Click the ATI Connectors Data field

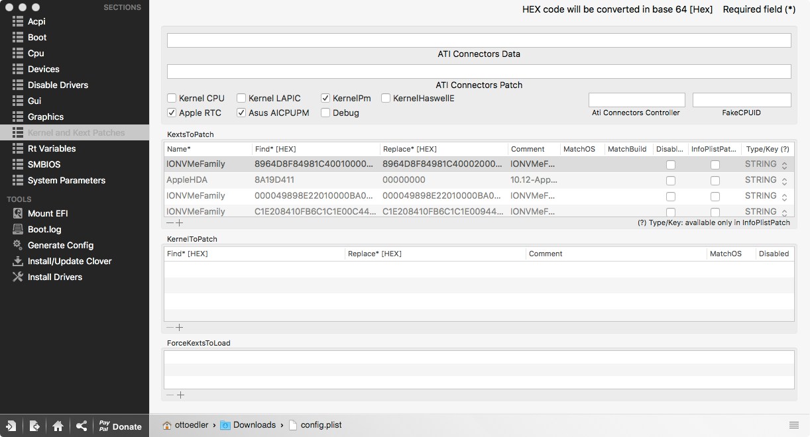(479, 40)
